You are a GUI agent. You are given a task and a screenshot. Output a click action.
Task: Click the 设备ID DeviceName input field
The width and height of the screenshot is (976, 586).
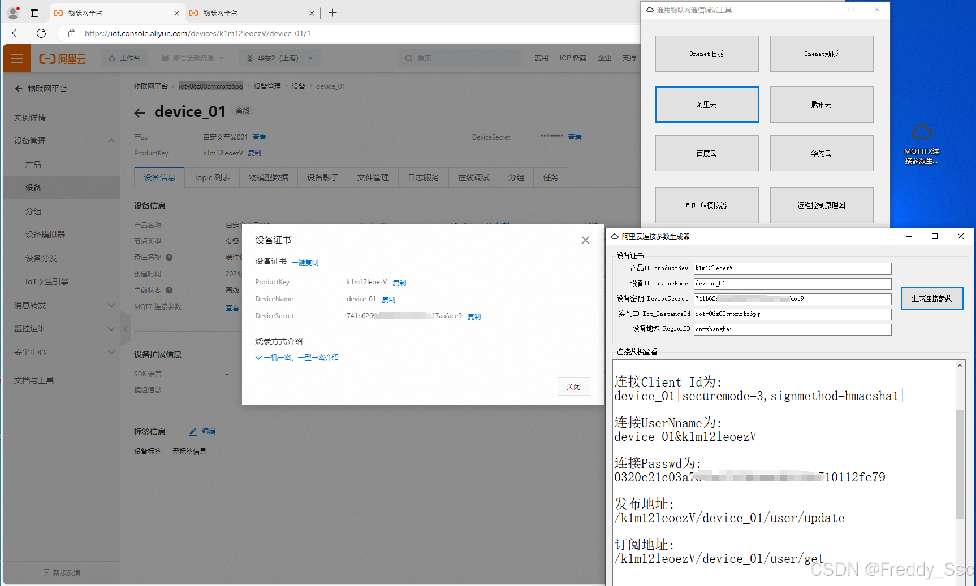click(792, 284)
